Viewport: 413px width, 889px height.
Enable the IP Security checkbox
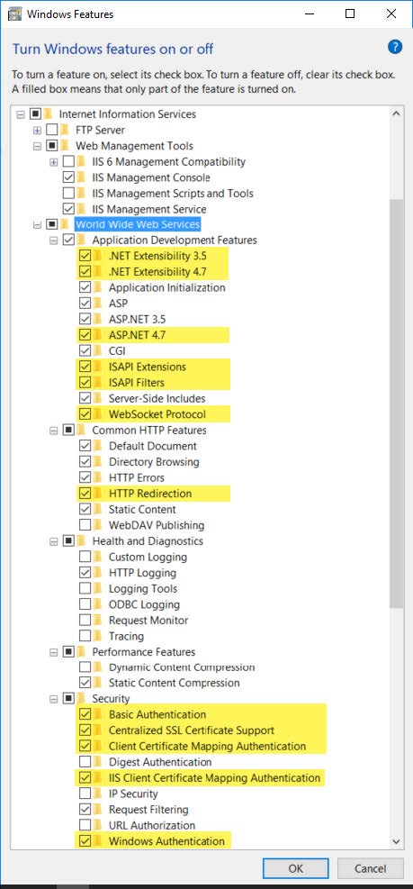pos(85,794)
